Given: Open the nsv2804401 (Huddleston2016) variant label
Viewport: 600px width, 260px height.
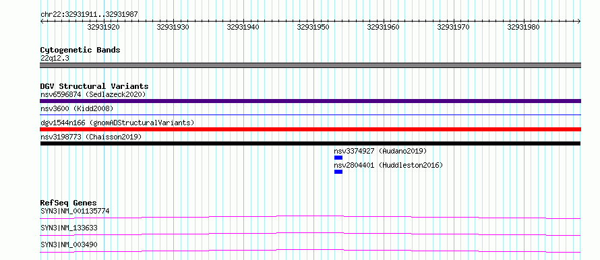Looking at the screenshot, I should pyautogui.click(x=388, y=165).
